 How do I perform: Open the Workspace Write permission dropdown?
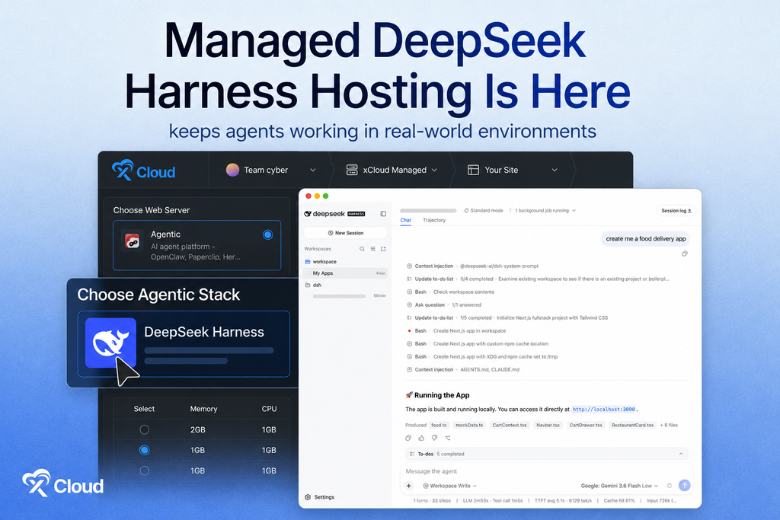(x=449, y=486)
